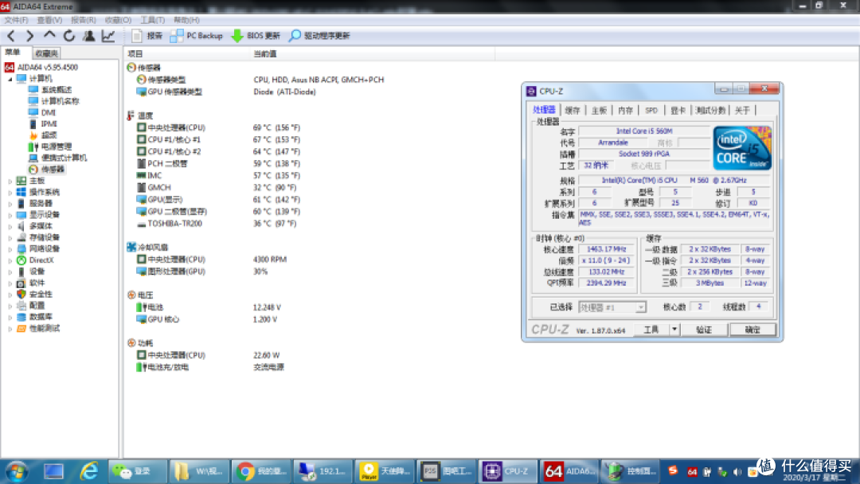Expand the 操作系统 tree node
The width and height of the screenshot is (860, 484).
pos(10,193)
